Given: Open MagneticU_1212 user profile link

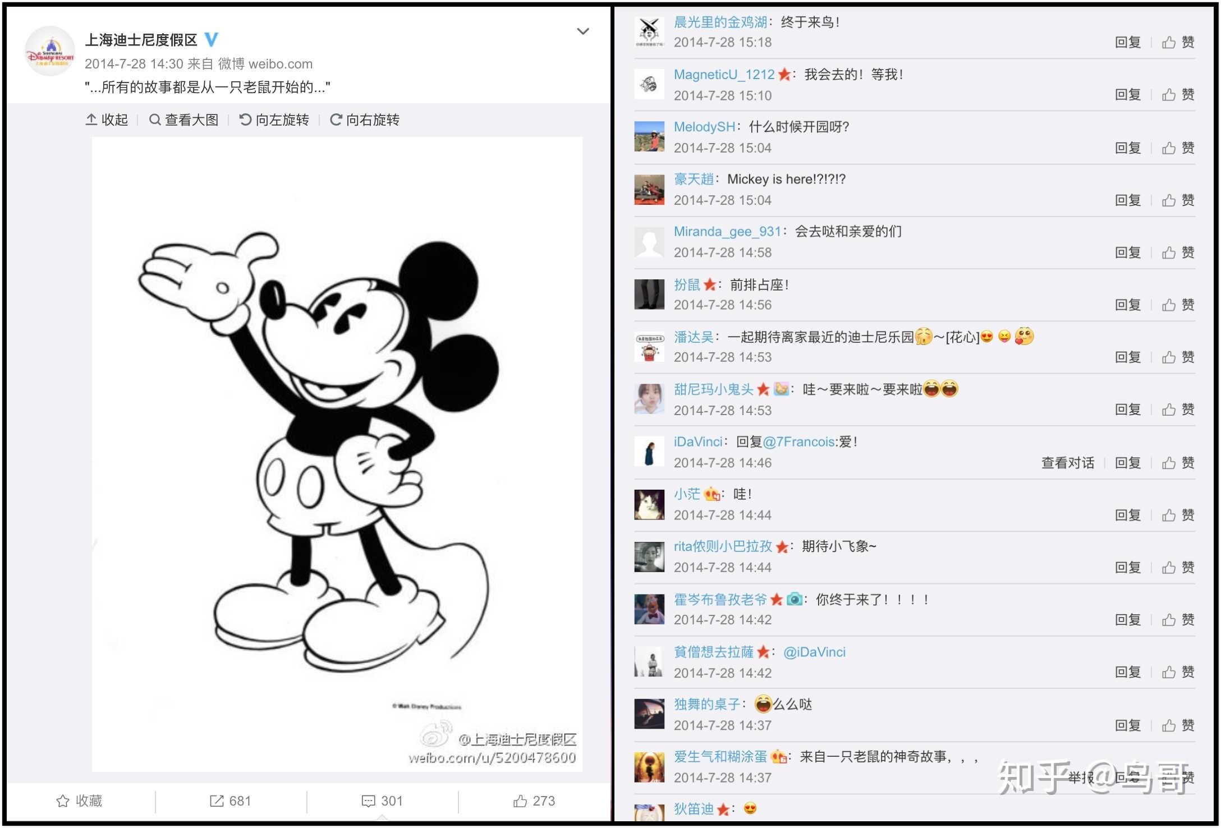Looking at the screenshot, I should (724, 75).
